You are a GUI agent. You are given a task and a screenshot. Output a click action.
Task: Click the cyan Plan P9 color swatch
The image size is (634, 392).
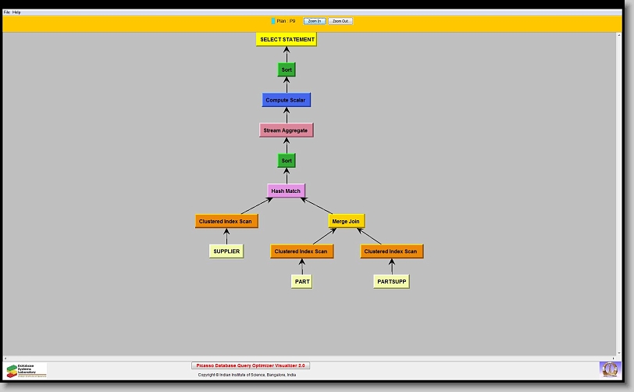(272, 21)
